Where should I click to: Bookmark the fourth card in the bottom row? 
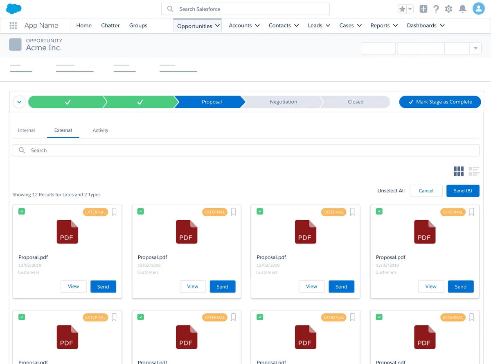point(471,317)
